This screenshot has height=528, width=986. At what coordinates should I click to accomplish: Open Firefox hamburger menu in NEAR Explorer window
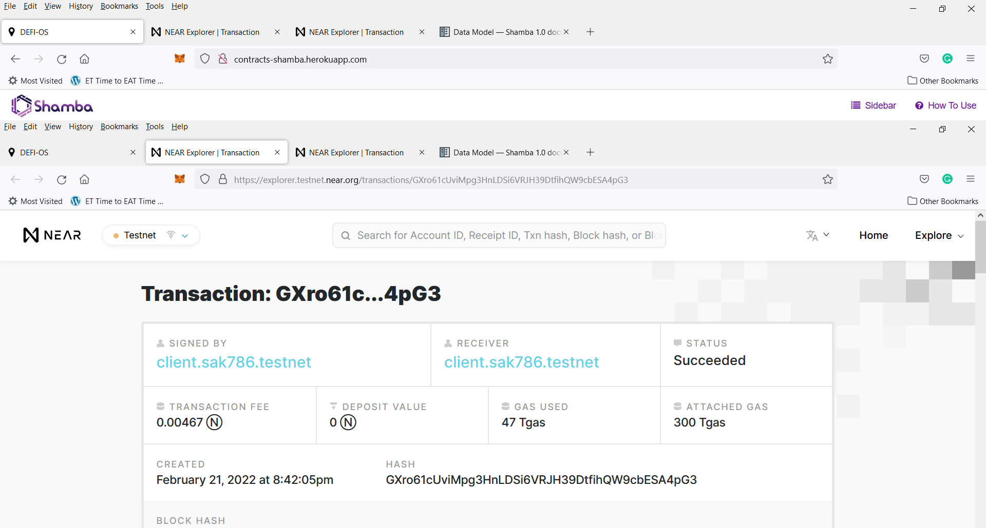(971, 179)
